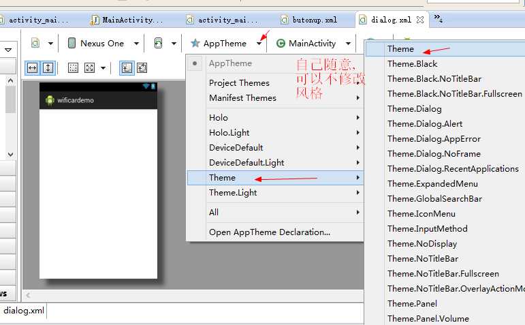525x325 pixels.
Task: Choose Theme.Dialog from the list
Action: 445,109
